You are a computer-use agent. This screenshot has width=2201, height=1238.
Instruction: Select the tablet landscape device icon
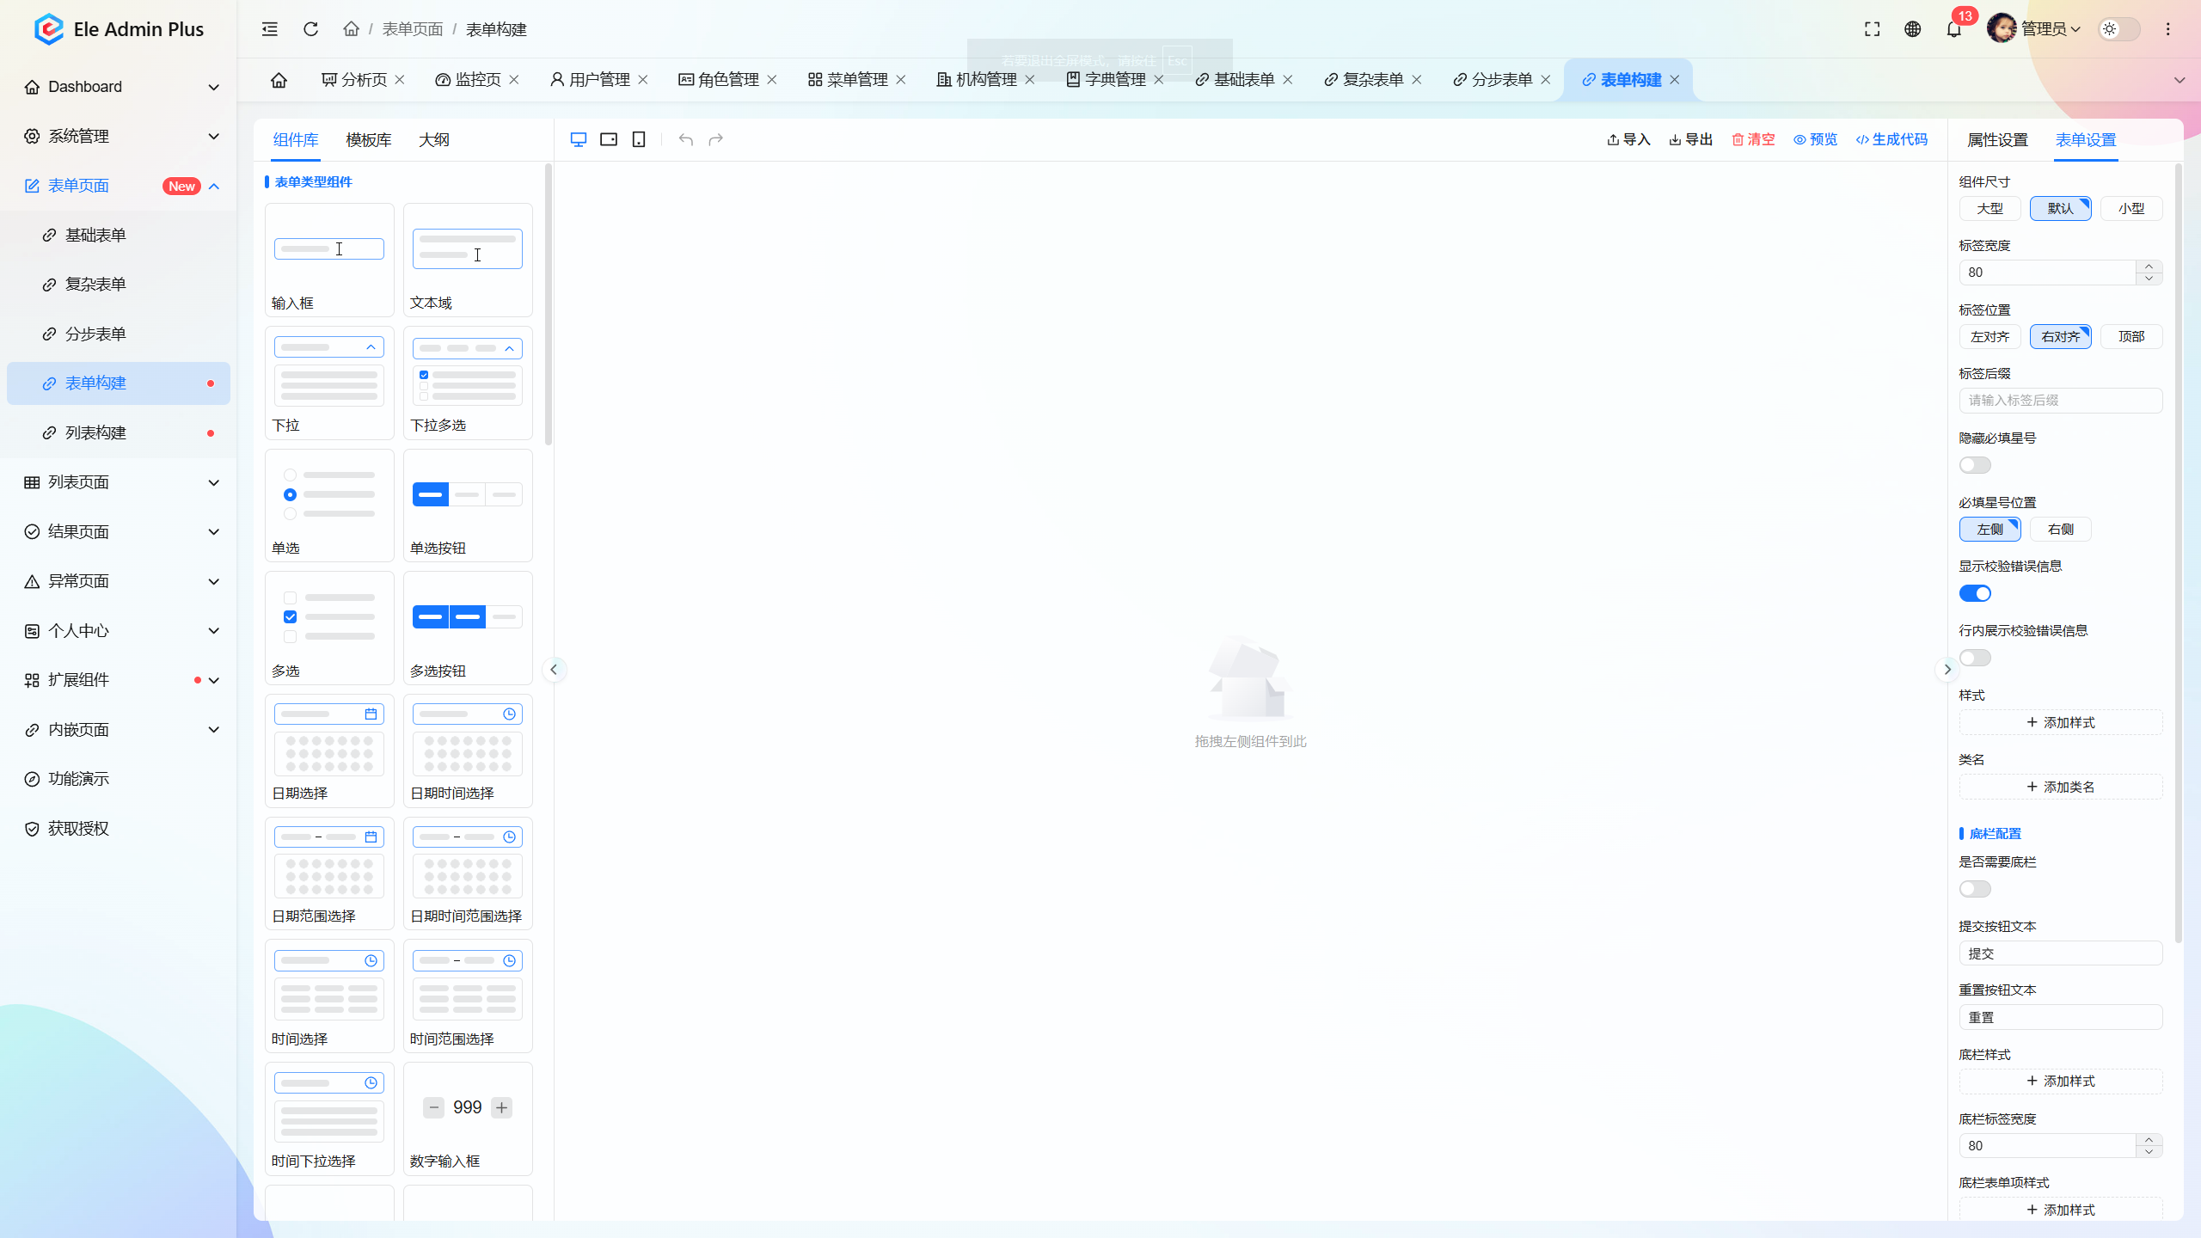[609, 139]
